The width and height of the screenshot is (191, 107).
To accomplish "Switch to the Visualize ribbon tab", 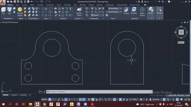I will tap(40, 5).
